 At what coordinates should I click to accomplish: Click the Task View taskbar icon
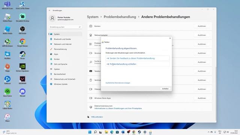[100, 132]
